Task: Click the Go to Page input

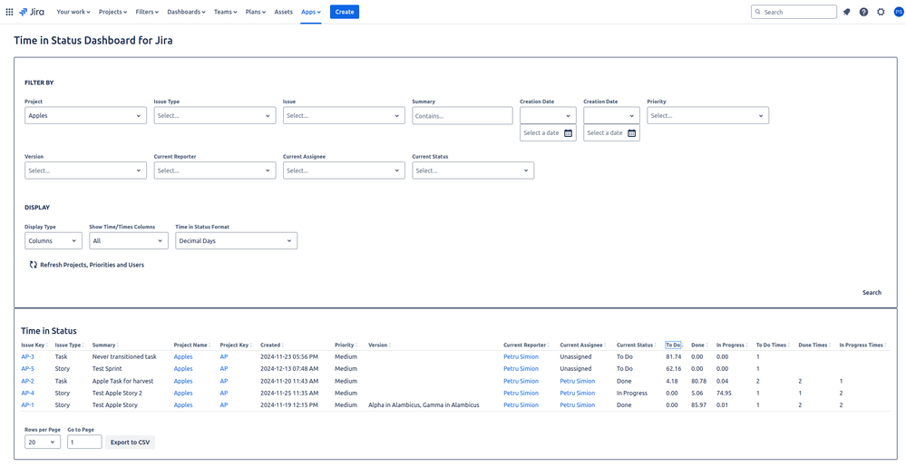Action: click(x=84, y=443)
